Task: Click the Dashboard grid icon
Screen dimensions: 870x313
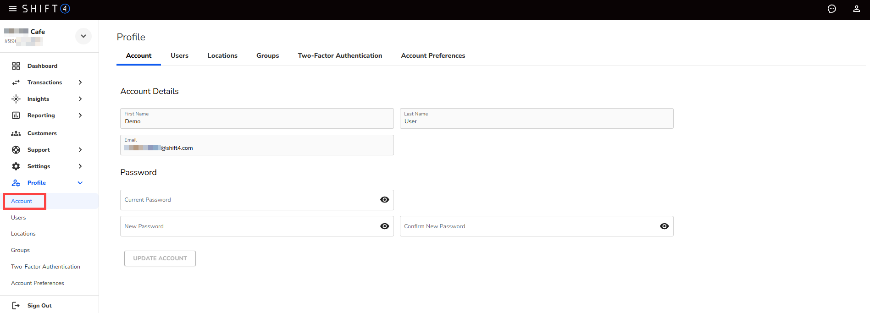Action: tap(16, 66)
